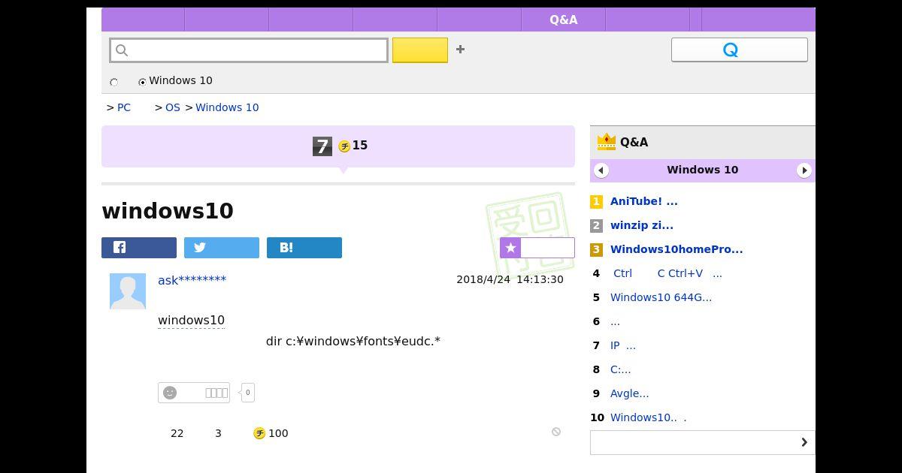The image size is (902, 473).
Task: Go to the next ranking category with the right arrow
Action: [804, 170]
